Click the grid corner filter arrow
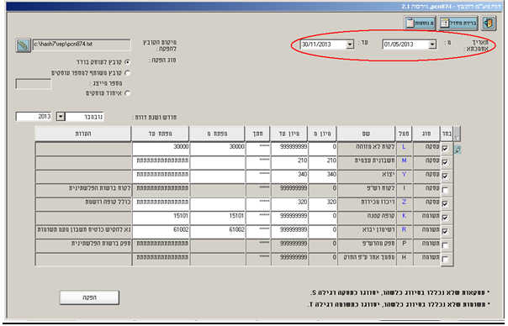The image size is (508, 326). tap(457, 134)
